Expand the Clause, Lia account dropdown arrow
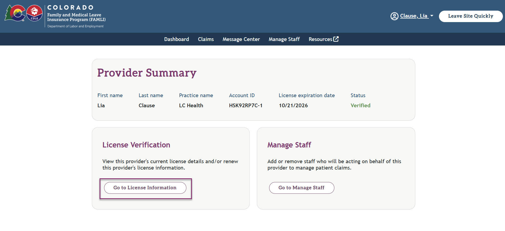This screenshot has height=231, width=505. (x=432, y=16)
